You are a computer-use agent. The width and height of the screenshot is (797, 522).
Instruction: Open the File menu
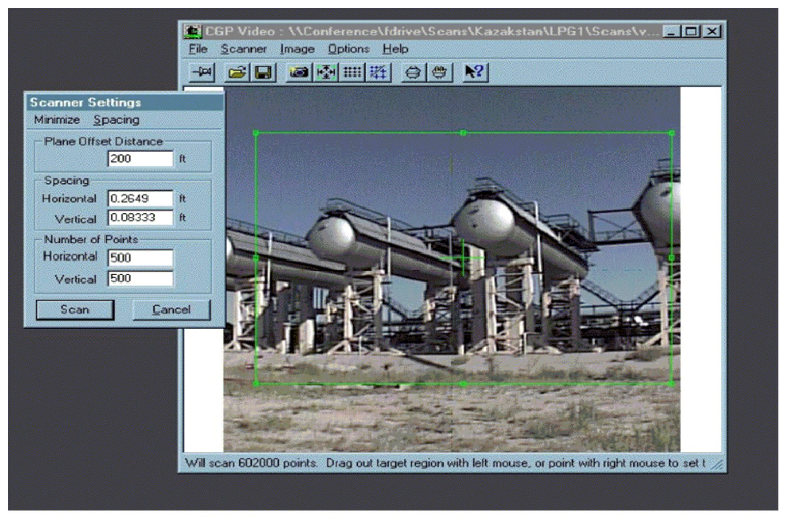(198, 49)
